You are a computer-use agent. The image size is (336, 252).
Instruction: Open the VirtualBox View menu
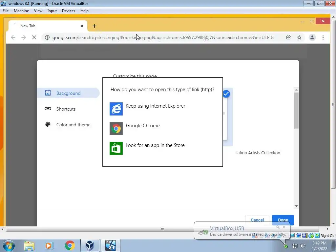(x=38, y=11)
